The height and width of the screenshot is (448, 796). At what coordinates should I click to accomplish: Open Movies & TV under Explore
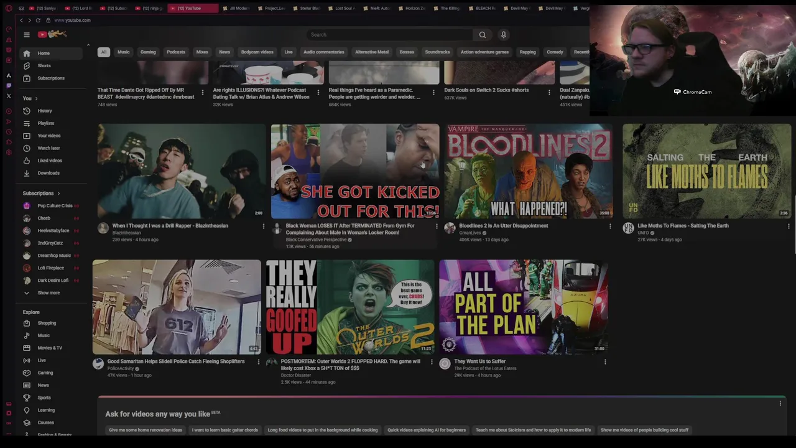50,348
